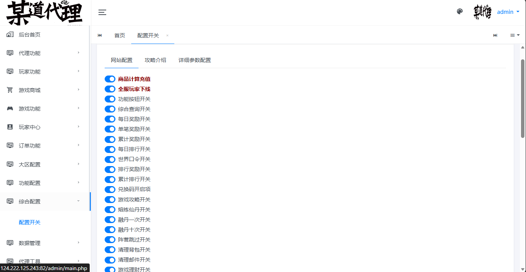The image size is (526, 272).
Task: Open the theme palette icon
Action: 459,12
